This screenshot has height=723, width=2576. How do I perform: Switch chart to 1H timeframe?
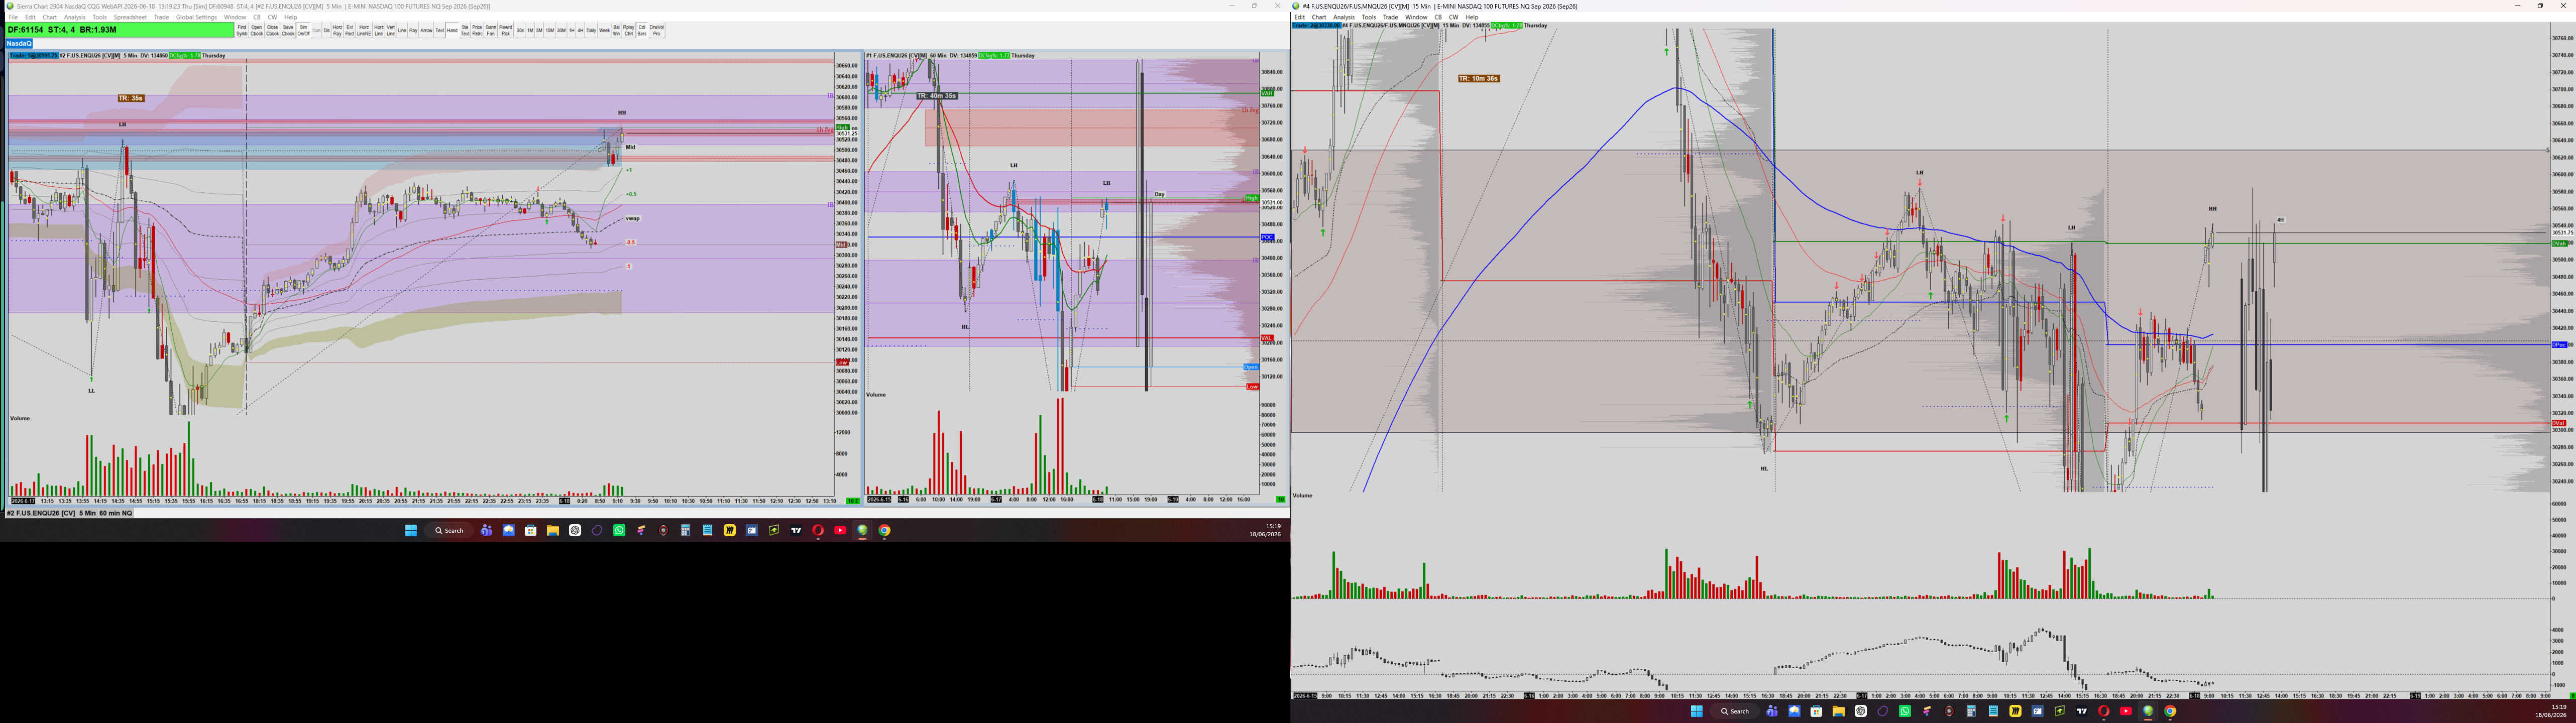(x=571, y=31)
